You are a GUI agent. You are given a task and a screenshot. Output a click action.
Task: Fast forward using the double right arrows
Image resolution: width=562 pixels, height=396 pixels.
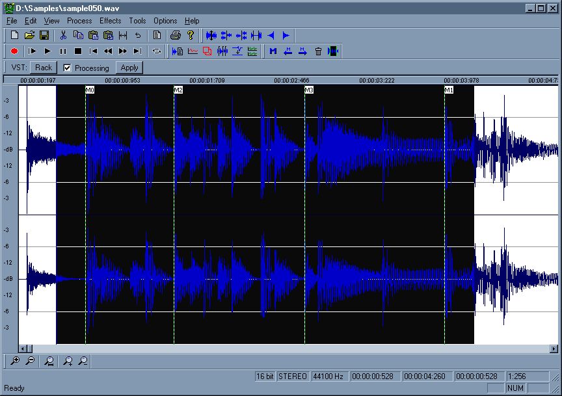122,51
